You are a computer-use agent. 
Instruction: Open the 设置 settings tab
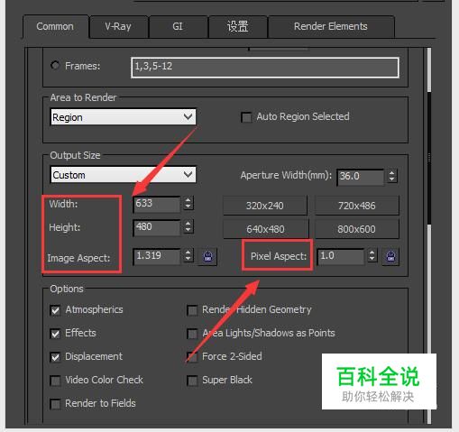(237, 26)
